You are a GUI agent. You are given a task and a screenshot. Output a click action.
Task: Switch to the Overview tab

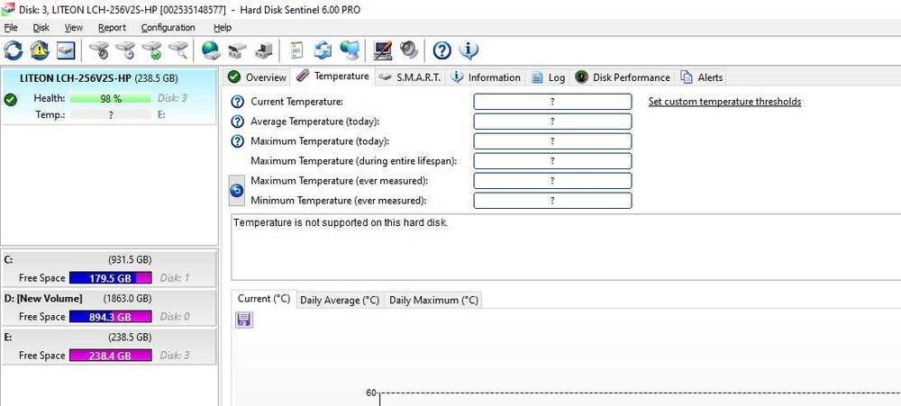pos(257,77)
